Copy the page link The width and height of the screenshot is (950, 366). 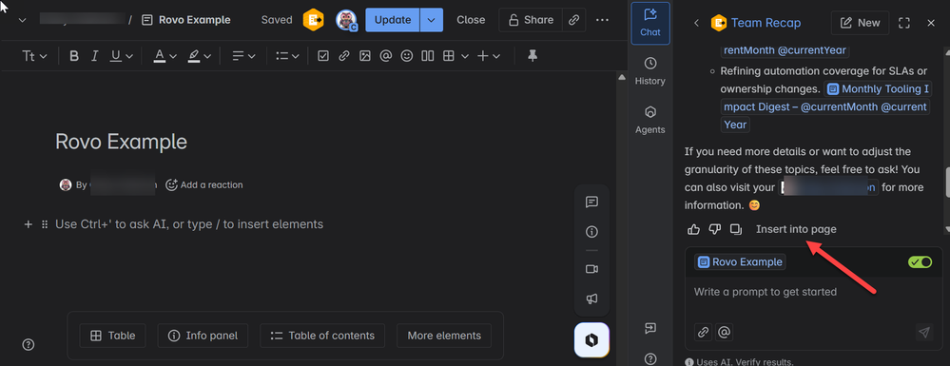pos(573,20)
